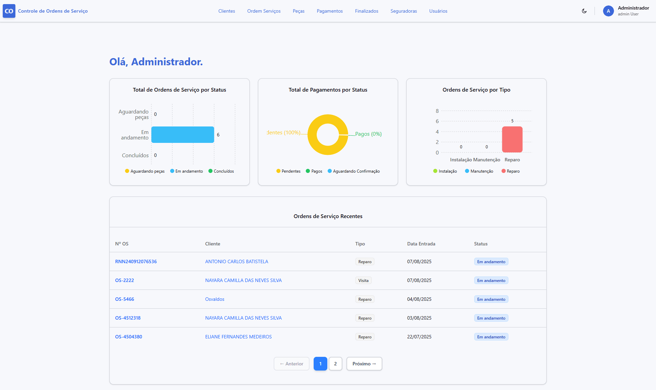Go to Ordem Serviços page
The height and width of the screenshot is (390, 656).
tap(264, 11)
